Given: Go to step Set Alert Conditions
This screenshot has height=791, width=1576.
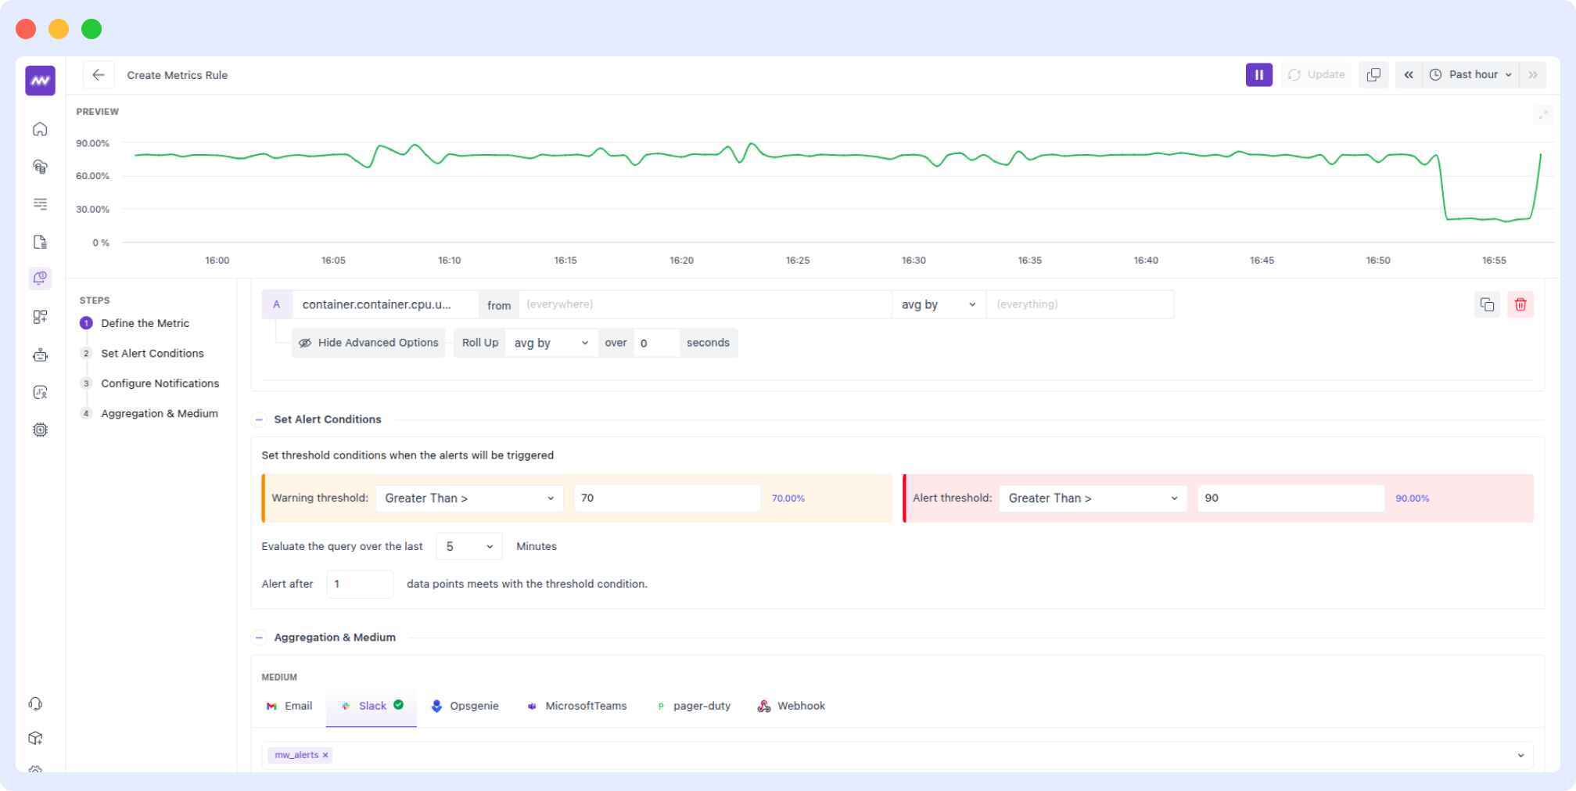Looking at the screenshot, I should coord(152,354).
